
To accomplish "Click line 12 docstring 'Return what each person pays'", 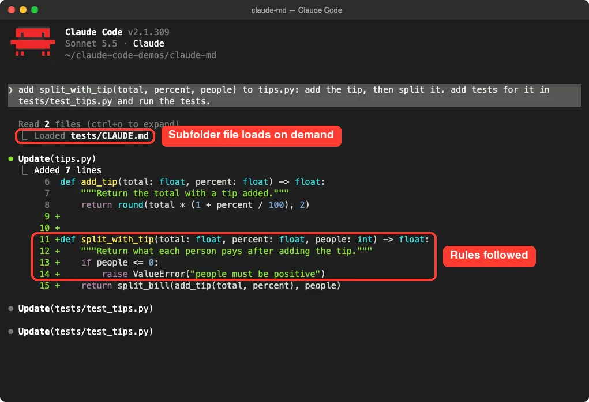I will [227, 251].
